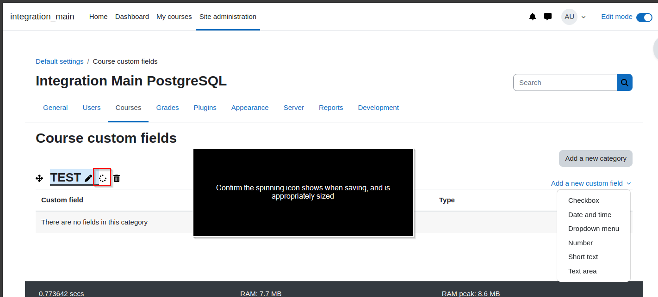The width and height of the screenshot is (658, 297).
Task: Switch to the Users tab
Action: (92, 108)
